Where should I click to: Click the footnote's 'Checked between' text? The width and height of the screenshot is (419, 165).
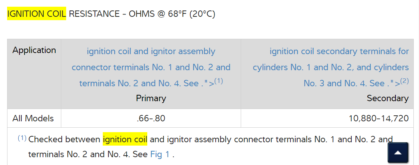coord(64,140)
